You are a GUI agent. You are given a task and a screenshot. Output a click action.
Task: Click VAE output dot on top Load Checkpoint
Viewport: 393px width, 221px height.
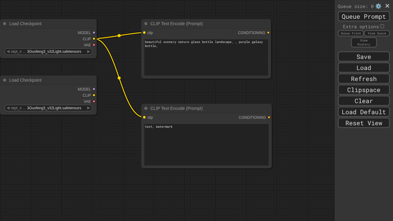point(94,45)
